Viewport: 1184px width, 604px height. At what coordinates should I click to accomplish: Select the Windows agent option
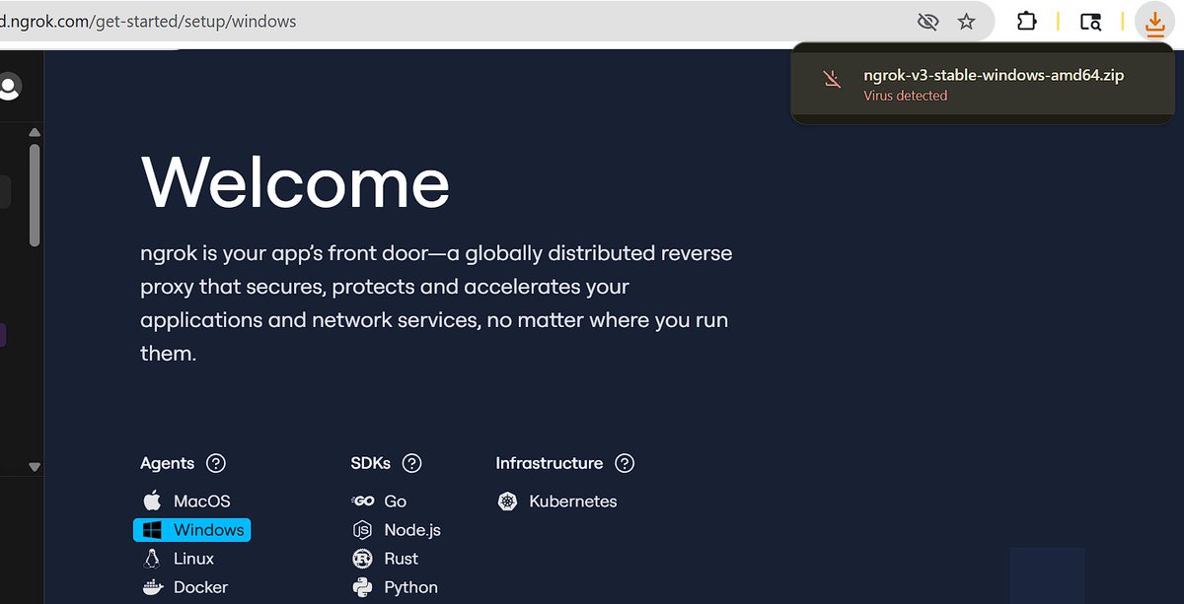(x=192, y=530)
